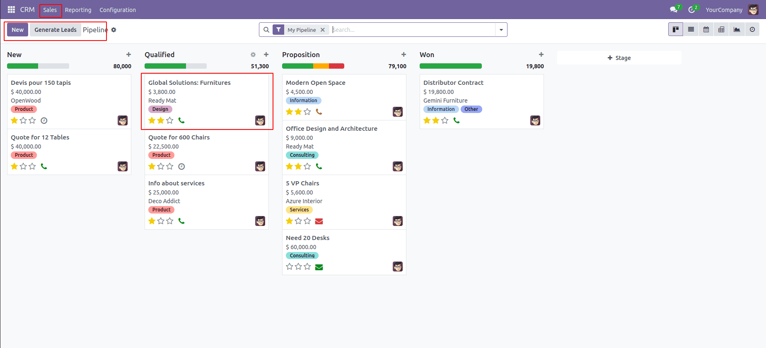Click the Design tag on Global Solutions card
Screen dimensions: 766x348
[x=160, y=109]
